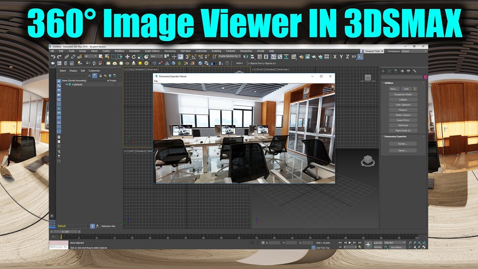
Task: Go to the End frame button
Action: pos(360,243)
